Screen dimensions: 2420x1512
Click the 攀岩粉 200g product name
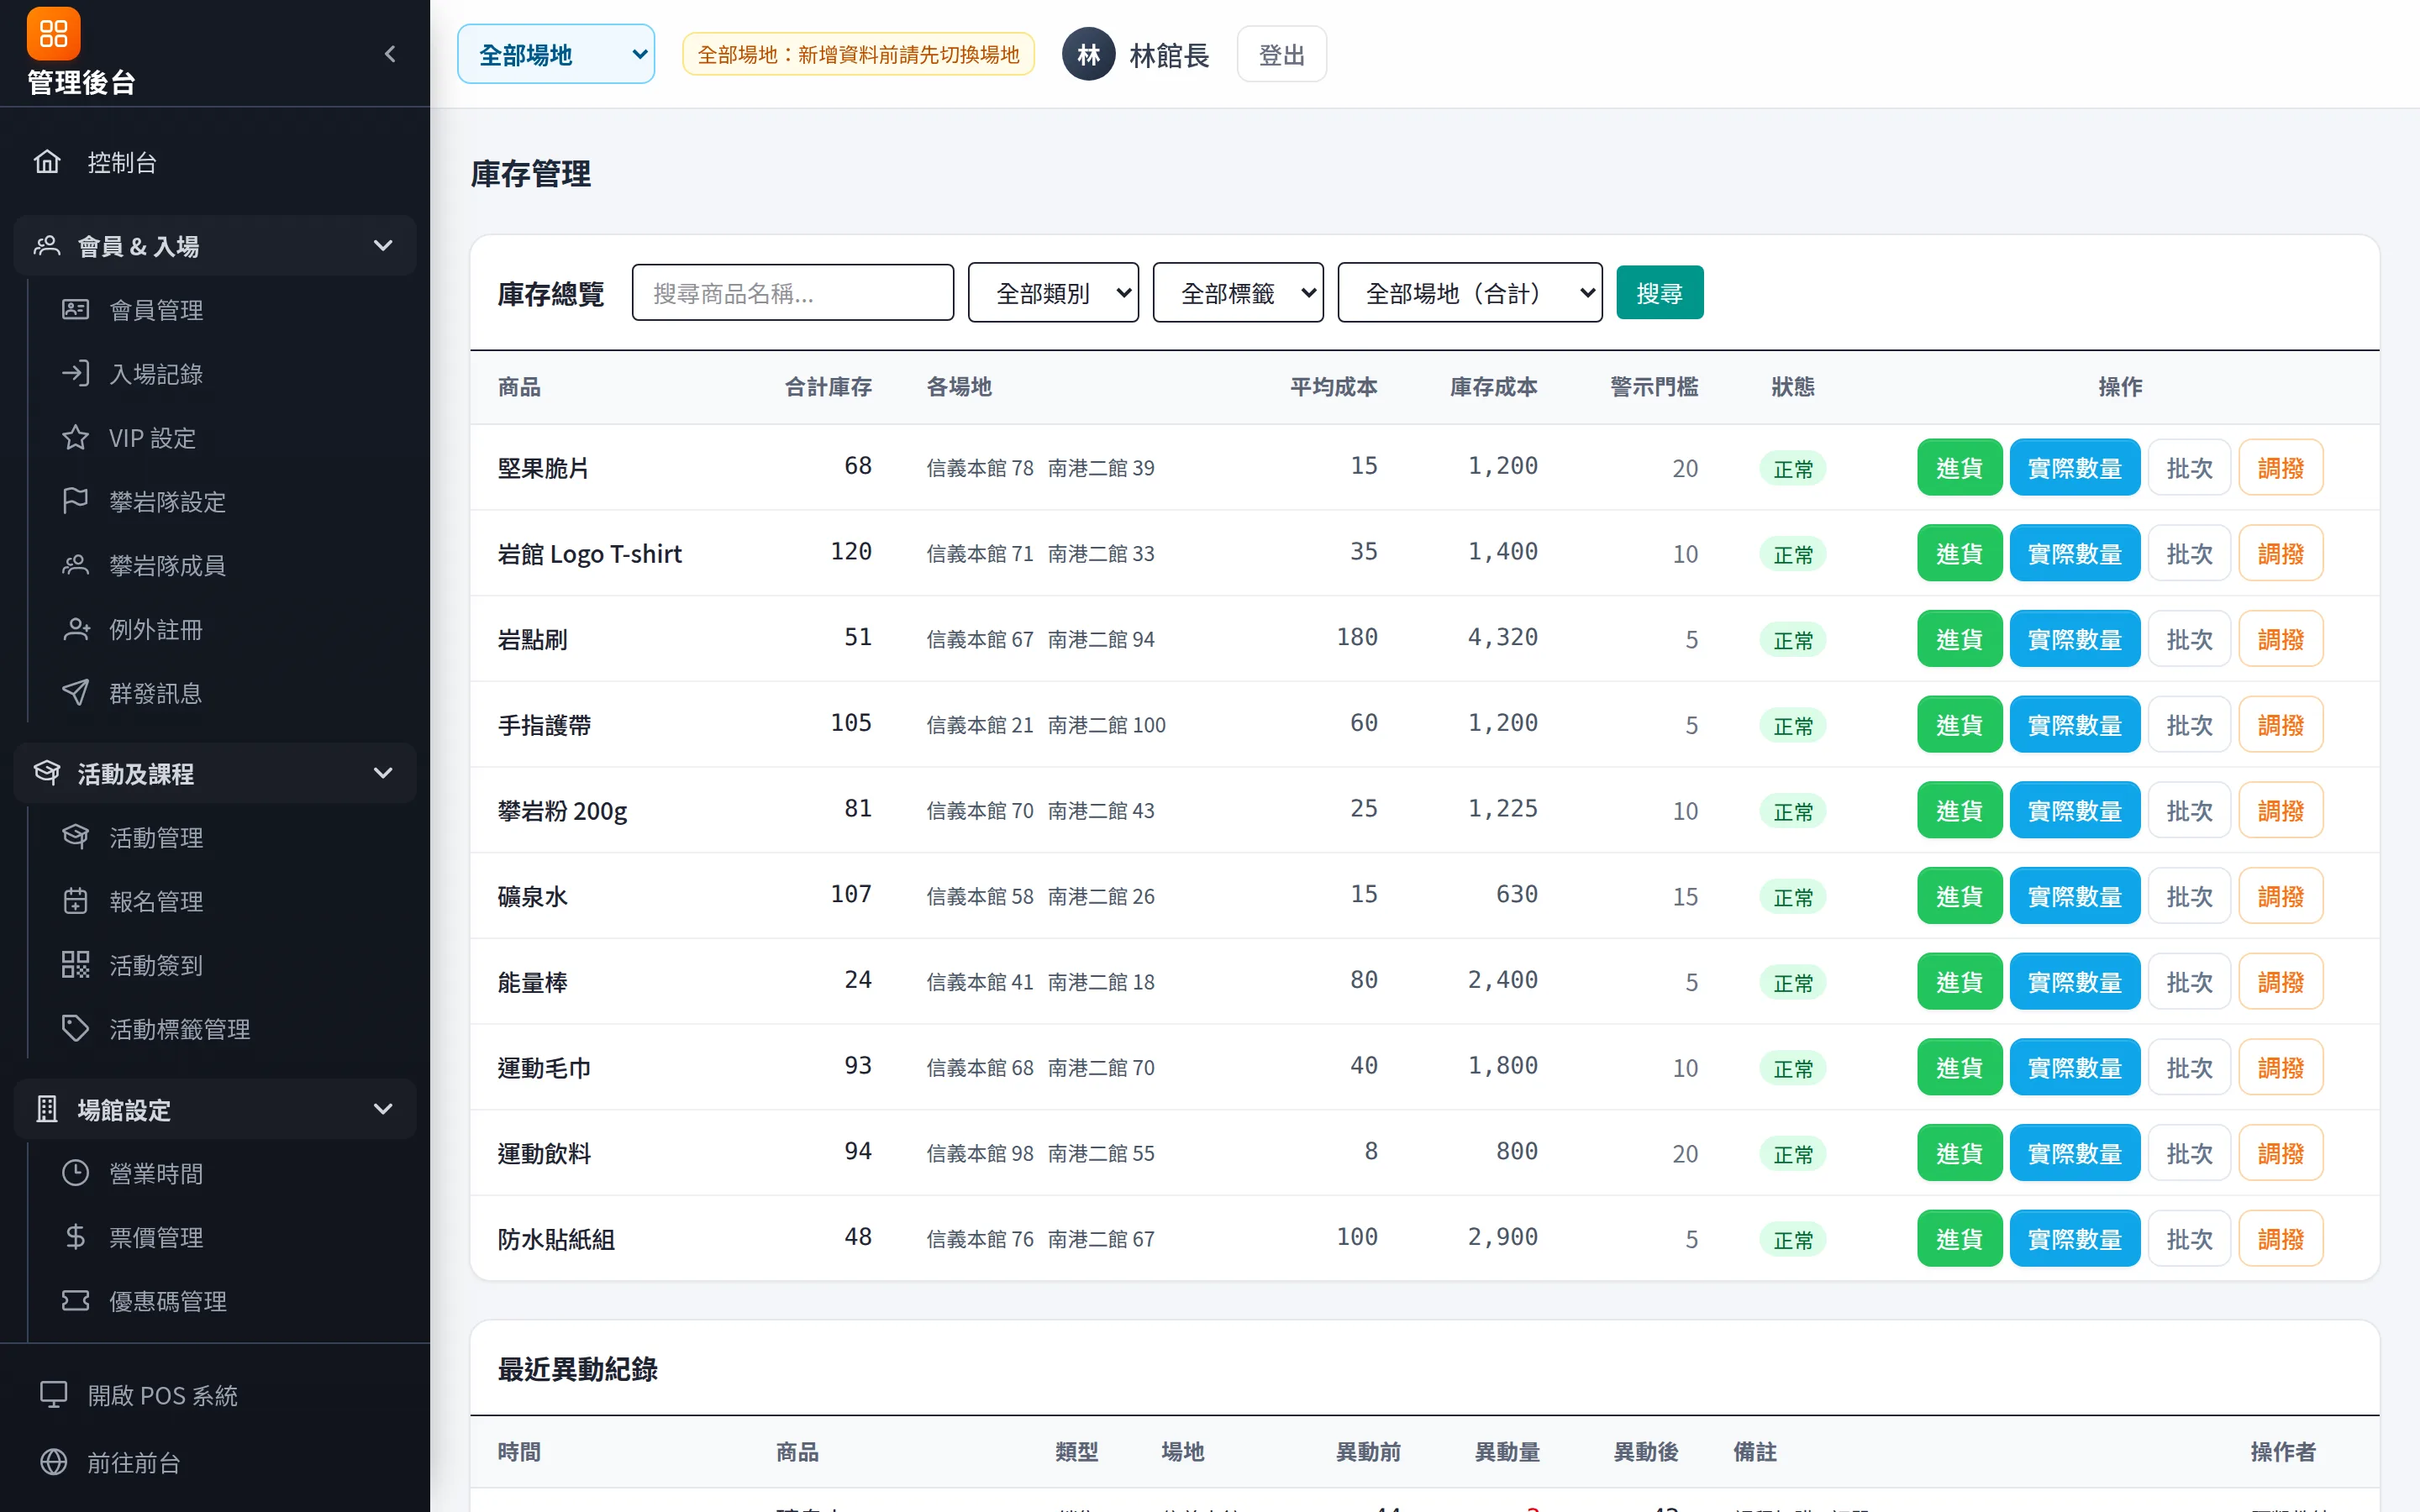pyautogui.click(x=562, y=811)
